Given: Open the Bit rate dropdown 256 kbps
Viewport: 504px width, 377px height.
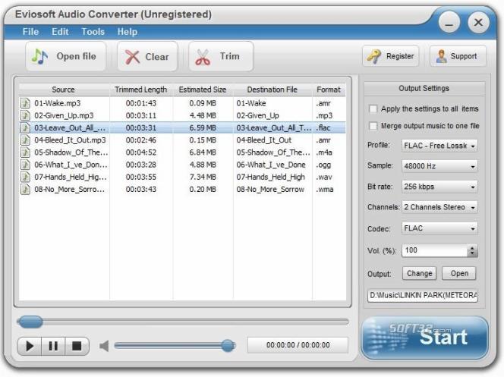Looking at the screenshot, I should 439,187.
